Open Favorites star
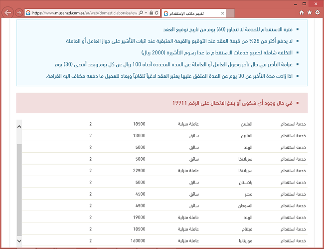The image size is (324, 249). tap(310, 12)
